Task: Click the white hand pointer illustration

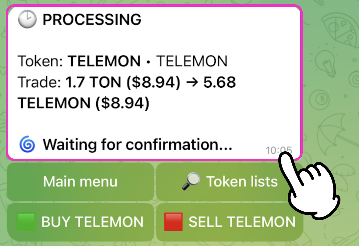Action: click(x=311, y=188)
